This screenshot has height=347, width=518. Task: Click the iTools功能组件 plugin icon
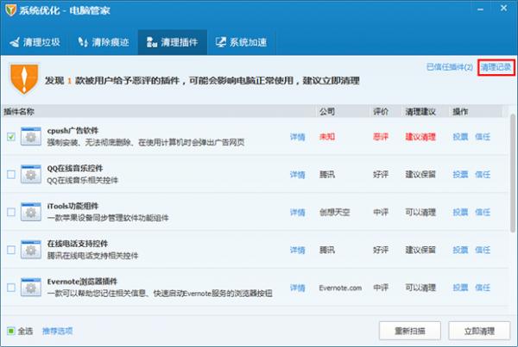[32, 212]
